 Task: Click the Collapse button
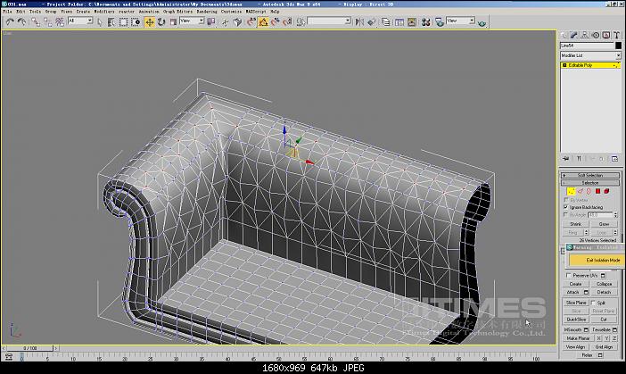[x=604, y=284]
